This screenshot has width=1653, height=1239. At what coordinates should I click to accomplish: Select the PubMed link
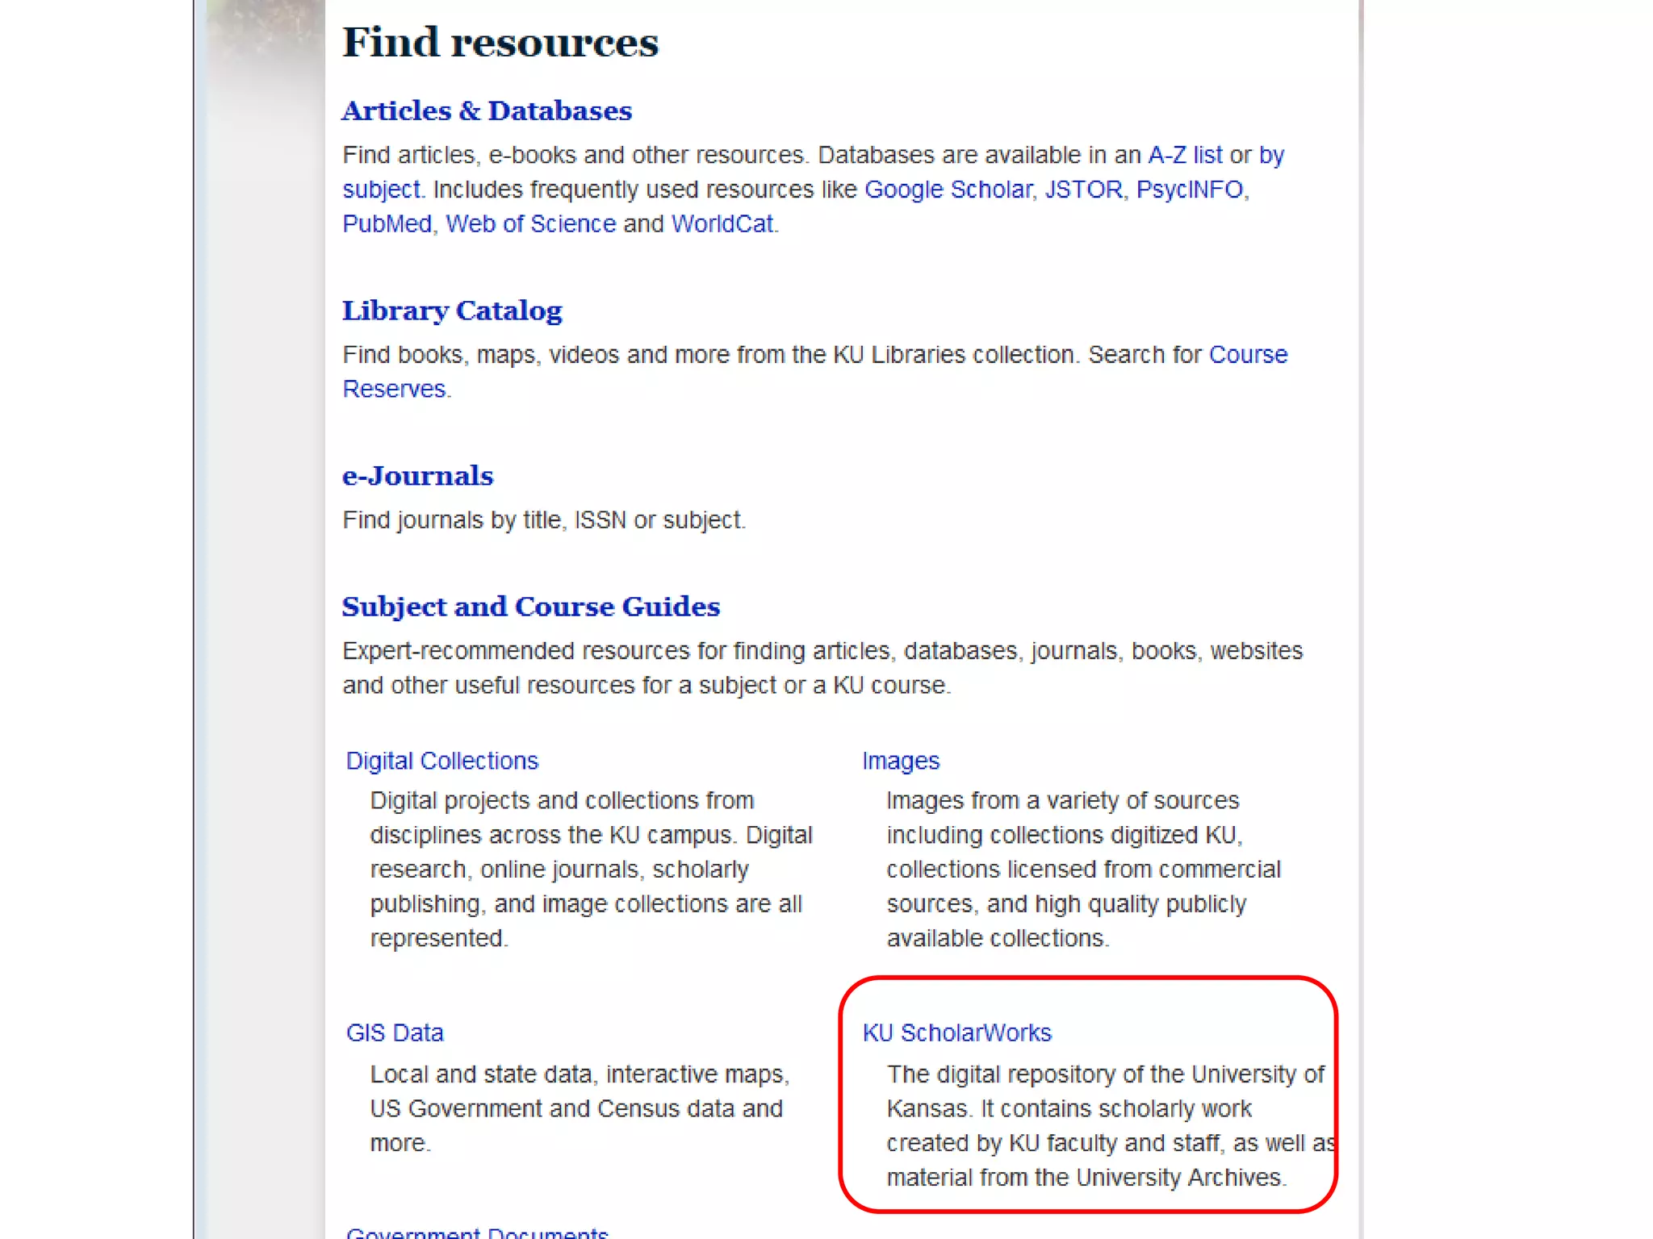(387, 224)
